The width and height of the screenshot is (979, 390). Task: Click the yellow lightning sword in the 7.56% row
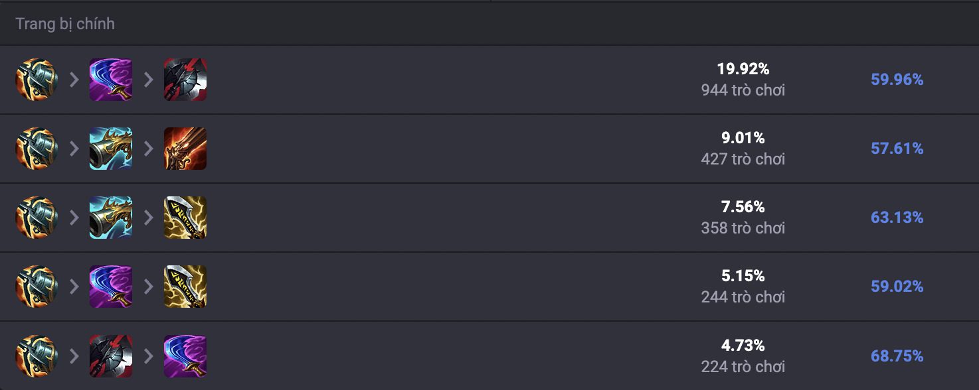coord(185,218)
